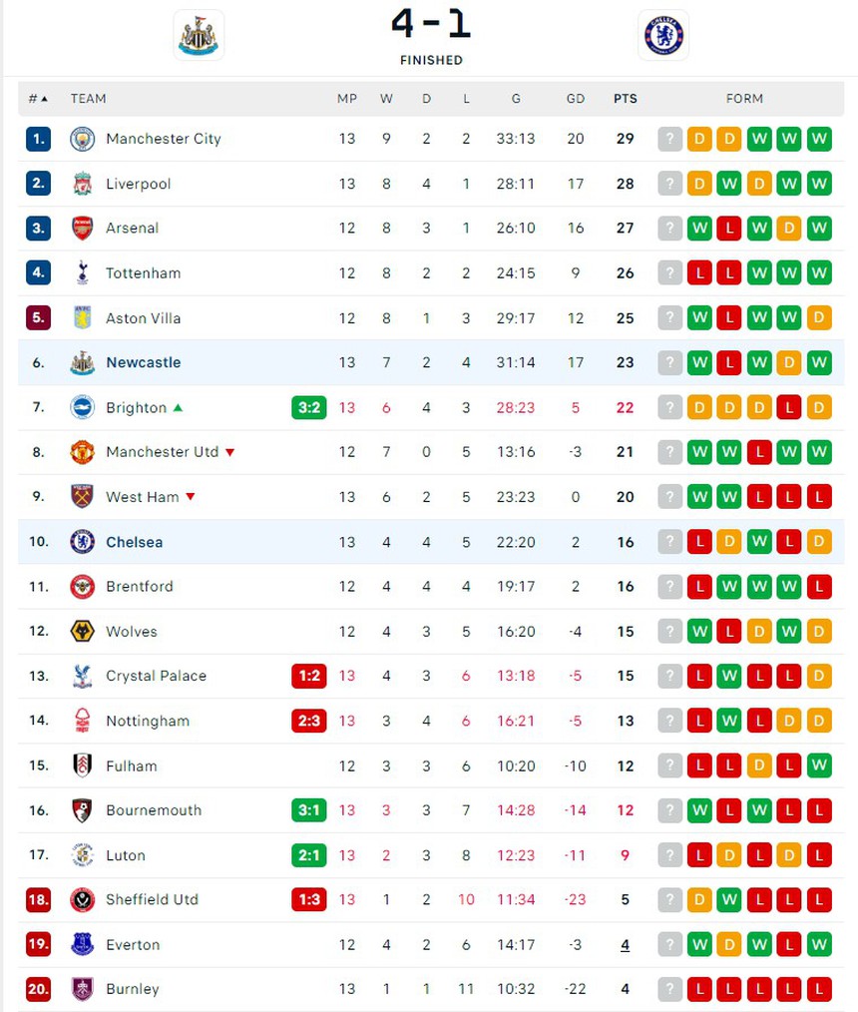This screenshot has height=1012, width=858.
Task: Sort standings by PTS column
Action: (x=625, y=99)
